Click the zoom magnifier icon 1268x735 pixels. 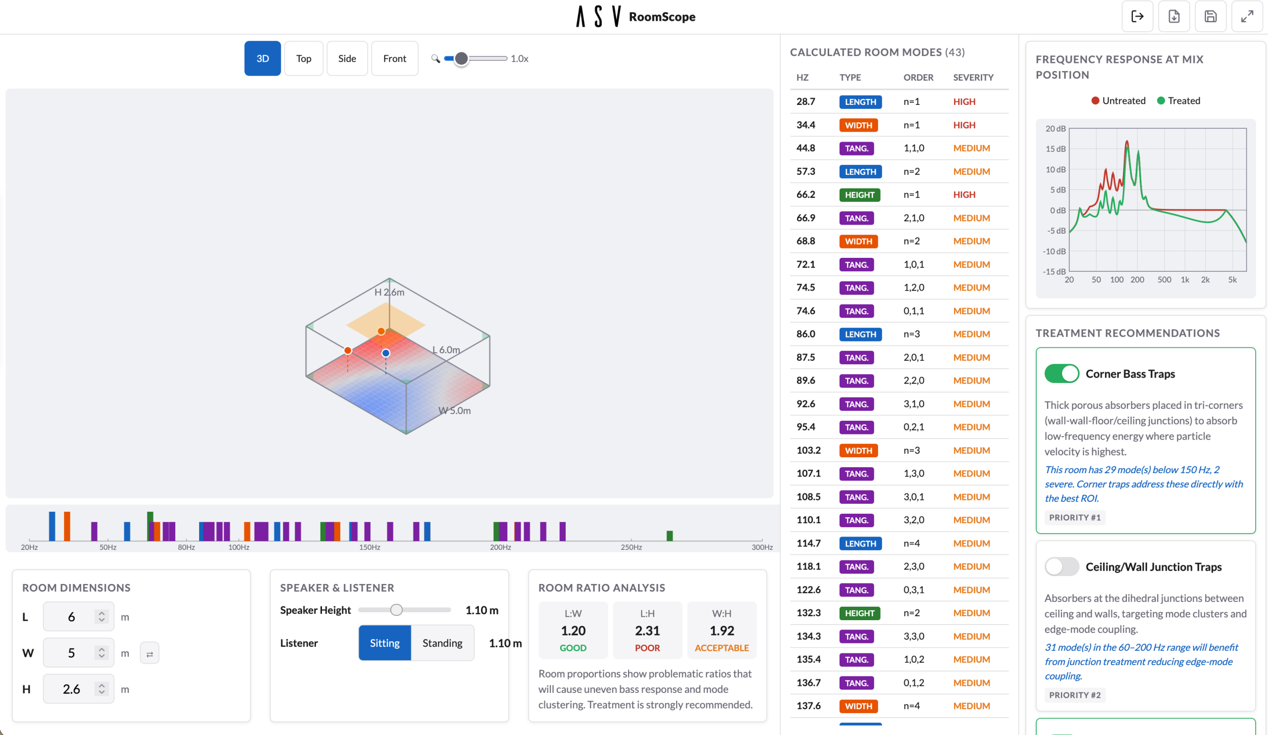[x=436, y=58]
